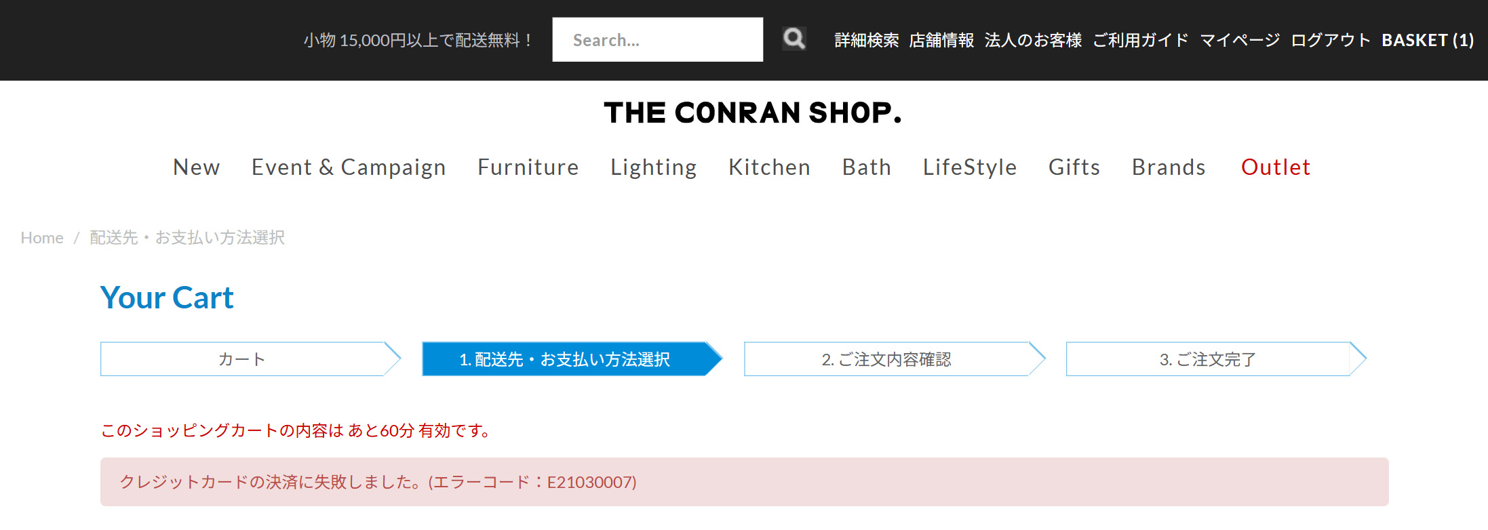Click the ログアウト logout link
This screenshot has width=1488, height=530.
pyautogui.click(x=1331, y=41)
